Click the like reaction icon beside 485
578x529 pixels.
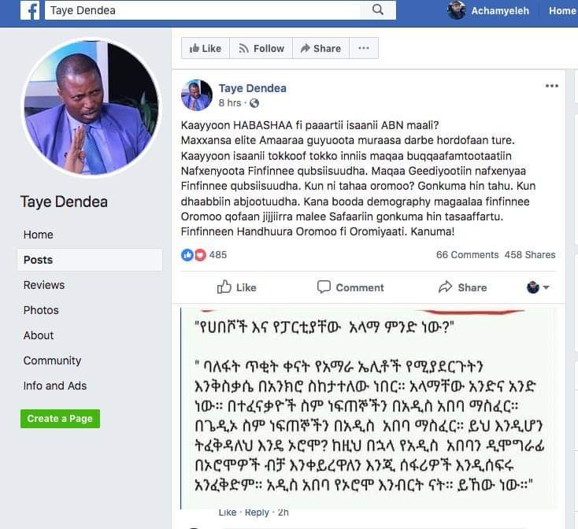point(187,255)
